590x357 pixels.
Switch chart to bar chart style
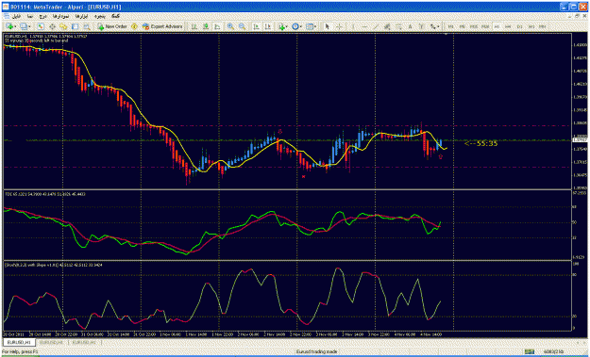tap(194, 26)
